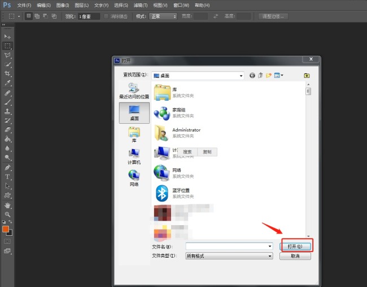The height and width of the screenshot is (287, 367).
Task: Select the Zoom tool in toolbox
Action: (8, 214)
